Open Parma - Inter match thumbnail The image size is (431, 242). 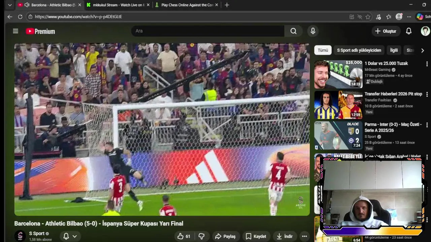[x=338, y=135]
